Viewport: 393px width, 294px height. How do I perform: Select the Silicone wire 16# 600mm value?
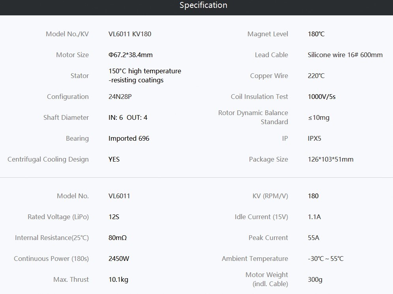[345, 55]
